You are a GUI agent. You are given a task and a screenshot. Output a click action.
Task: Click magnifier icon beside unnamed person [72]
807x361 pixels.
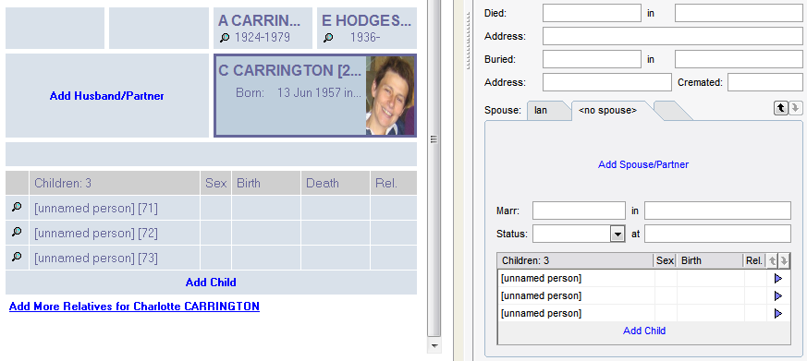[x=17, y=232]
